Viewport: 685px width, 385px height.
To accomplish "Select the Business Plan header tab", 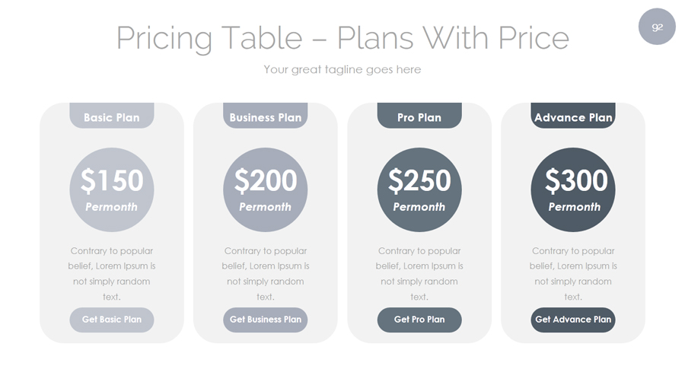I will click(266, 116).
